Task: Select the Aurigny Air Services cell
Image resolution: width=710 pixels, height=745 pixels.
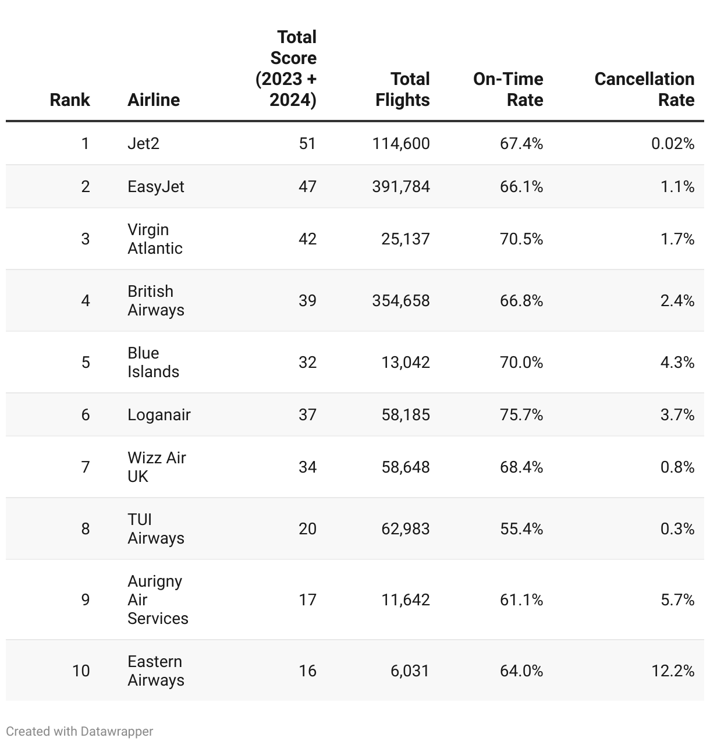Action: click(x=157, y=599)
